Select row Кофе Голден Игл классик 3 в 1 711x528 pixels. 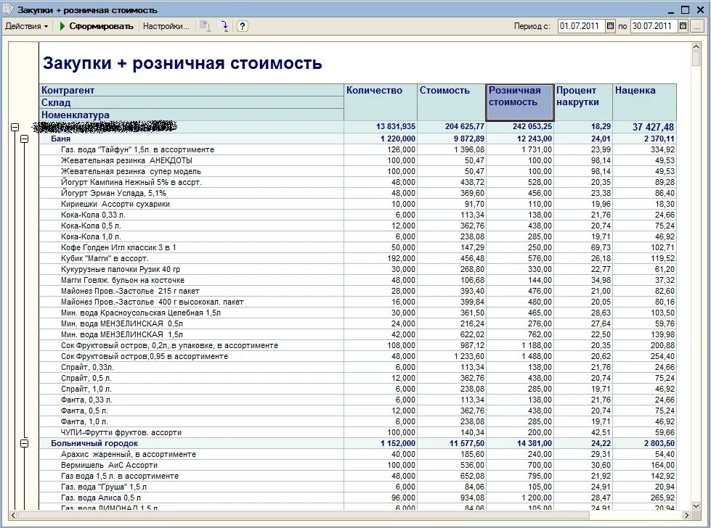click(357, 247)
